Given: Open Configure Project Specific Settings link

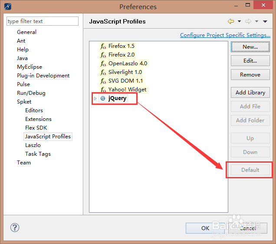Looking at the screenshot, I should pyautogui.click(x=225, y=35).
